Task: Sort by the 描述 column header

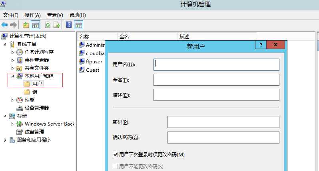Action: coord(217,37)
